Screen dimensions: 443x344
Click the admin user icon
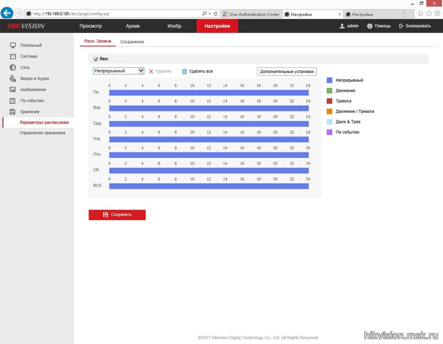[342, 26]
